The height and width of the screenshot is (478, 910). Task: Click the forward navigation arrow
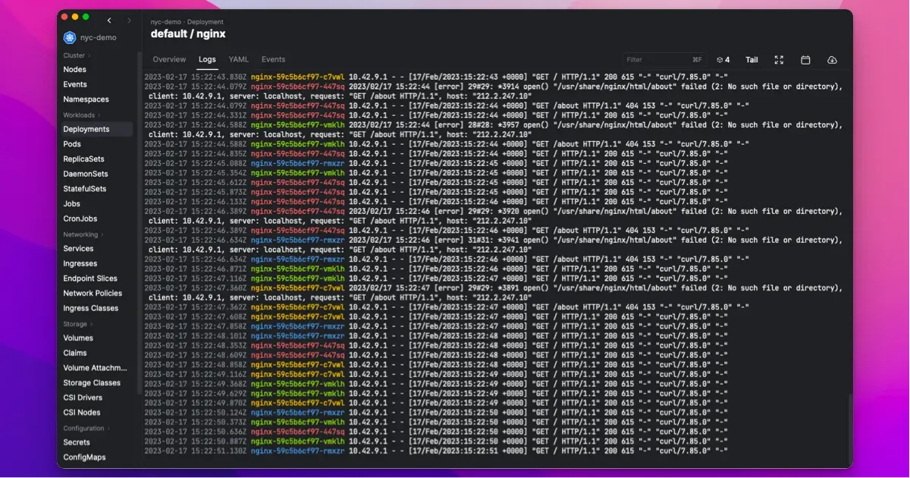click(x=129, y=20)
